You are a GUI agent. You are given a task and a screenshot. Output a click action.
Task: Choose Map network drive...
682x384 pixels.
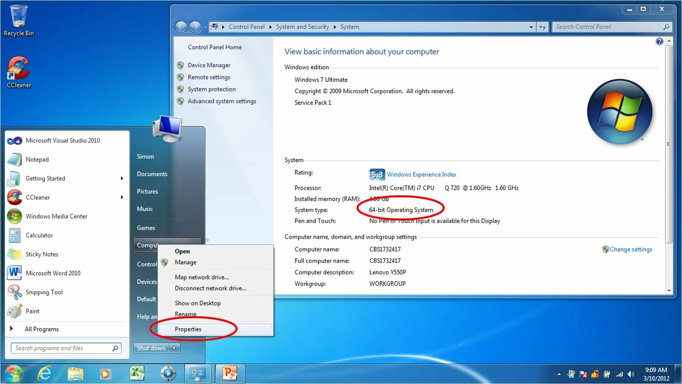coord(202,277)
